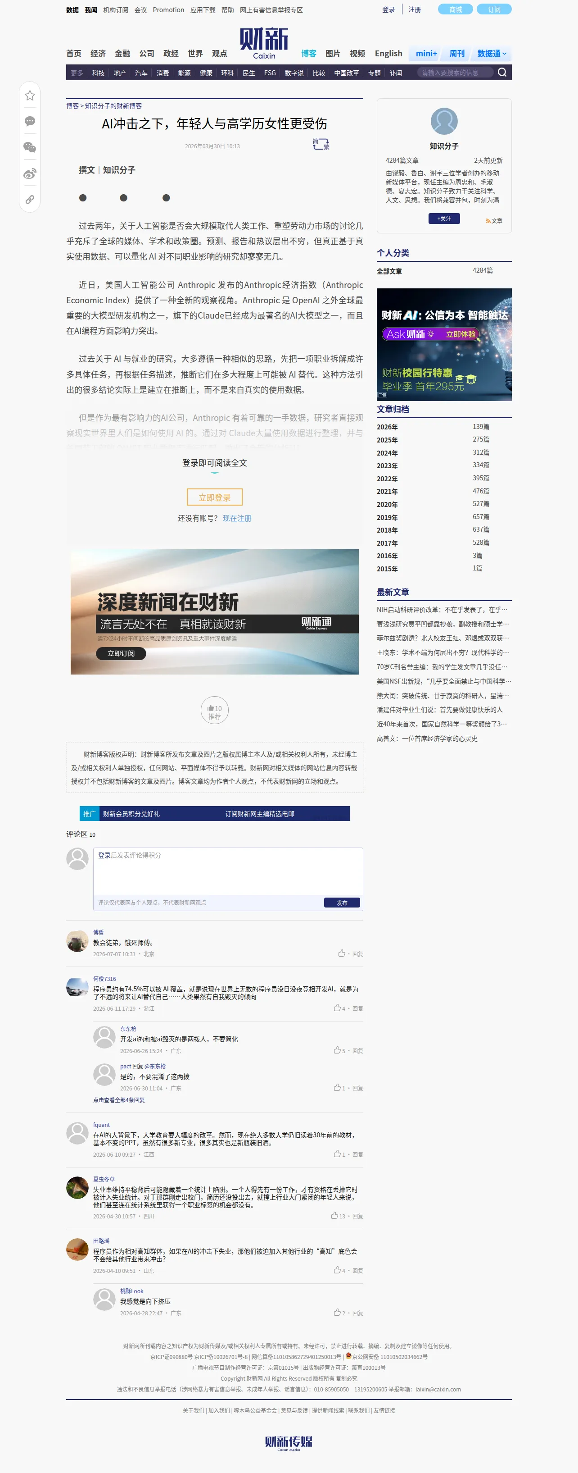Viewport: 578px width, 1473px height.
Task: Expand the 更多 item in the sub-navigation
Action: [x=77, y=73]
